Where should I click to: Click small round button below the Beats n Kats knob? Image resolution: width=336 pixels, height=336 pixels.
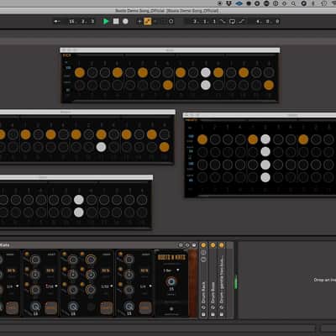click(x=171, y=309)
